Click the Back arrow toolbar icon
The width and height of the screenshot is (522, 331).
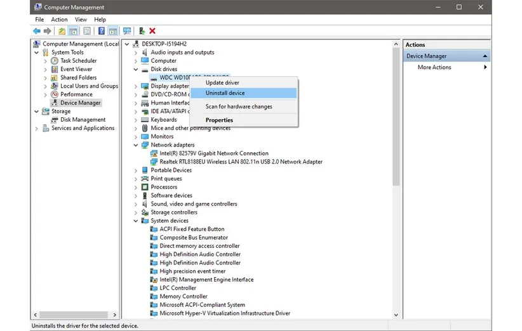click(x=37, y=31)
